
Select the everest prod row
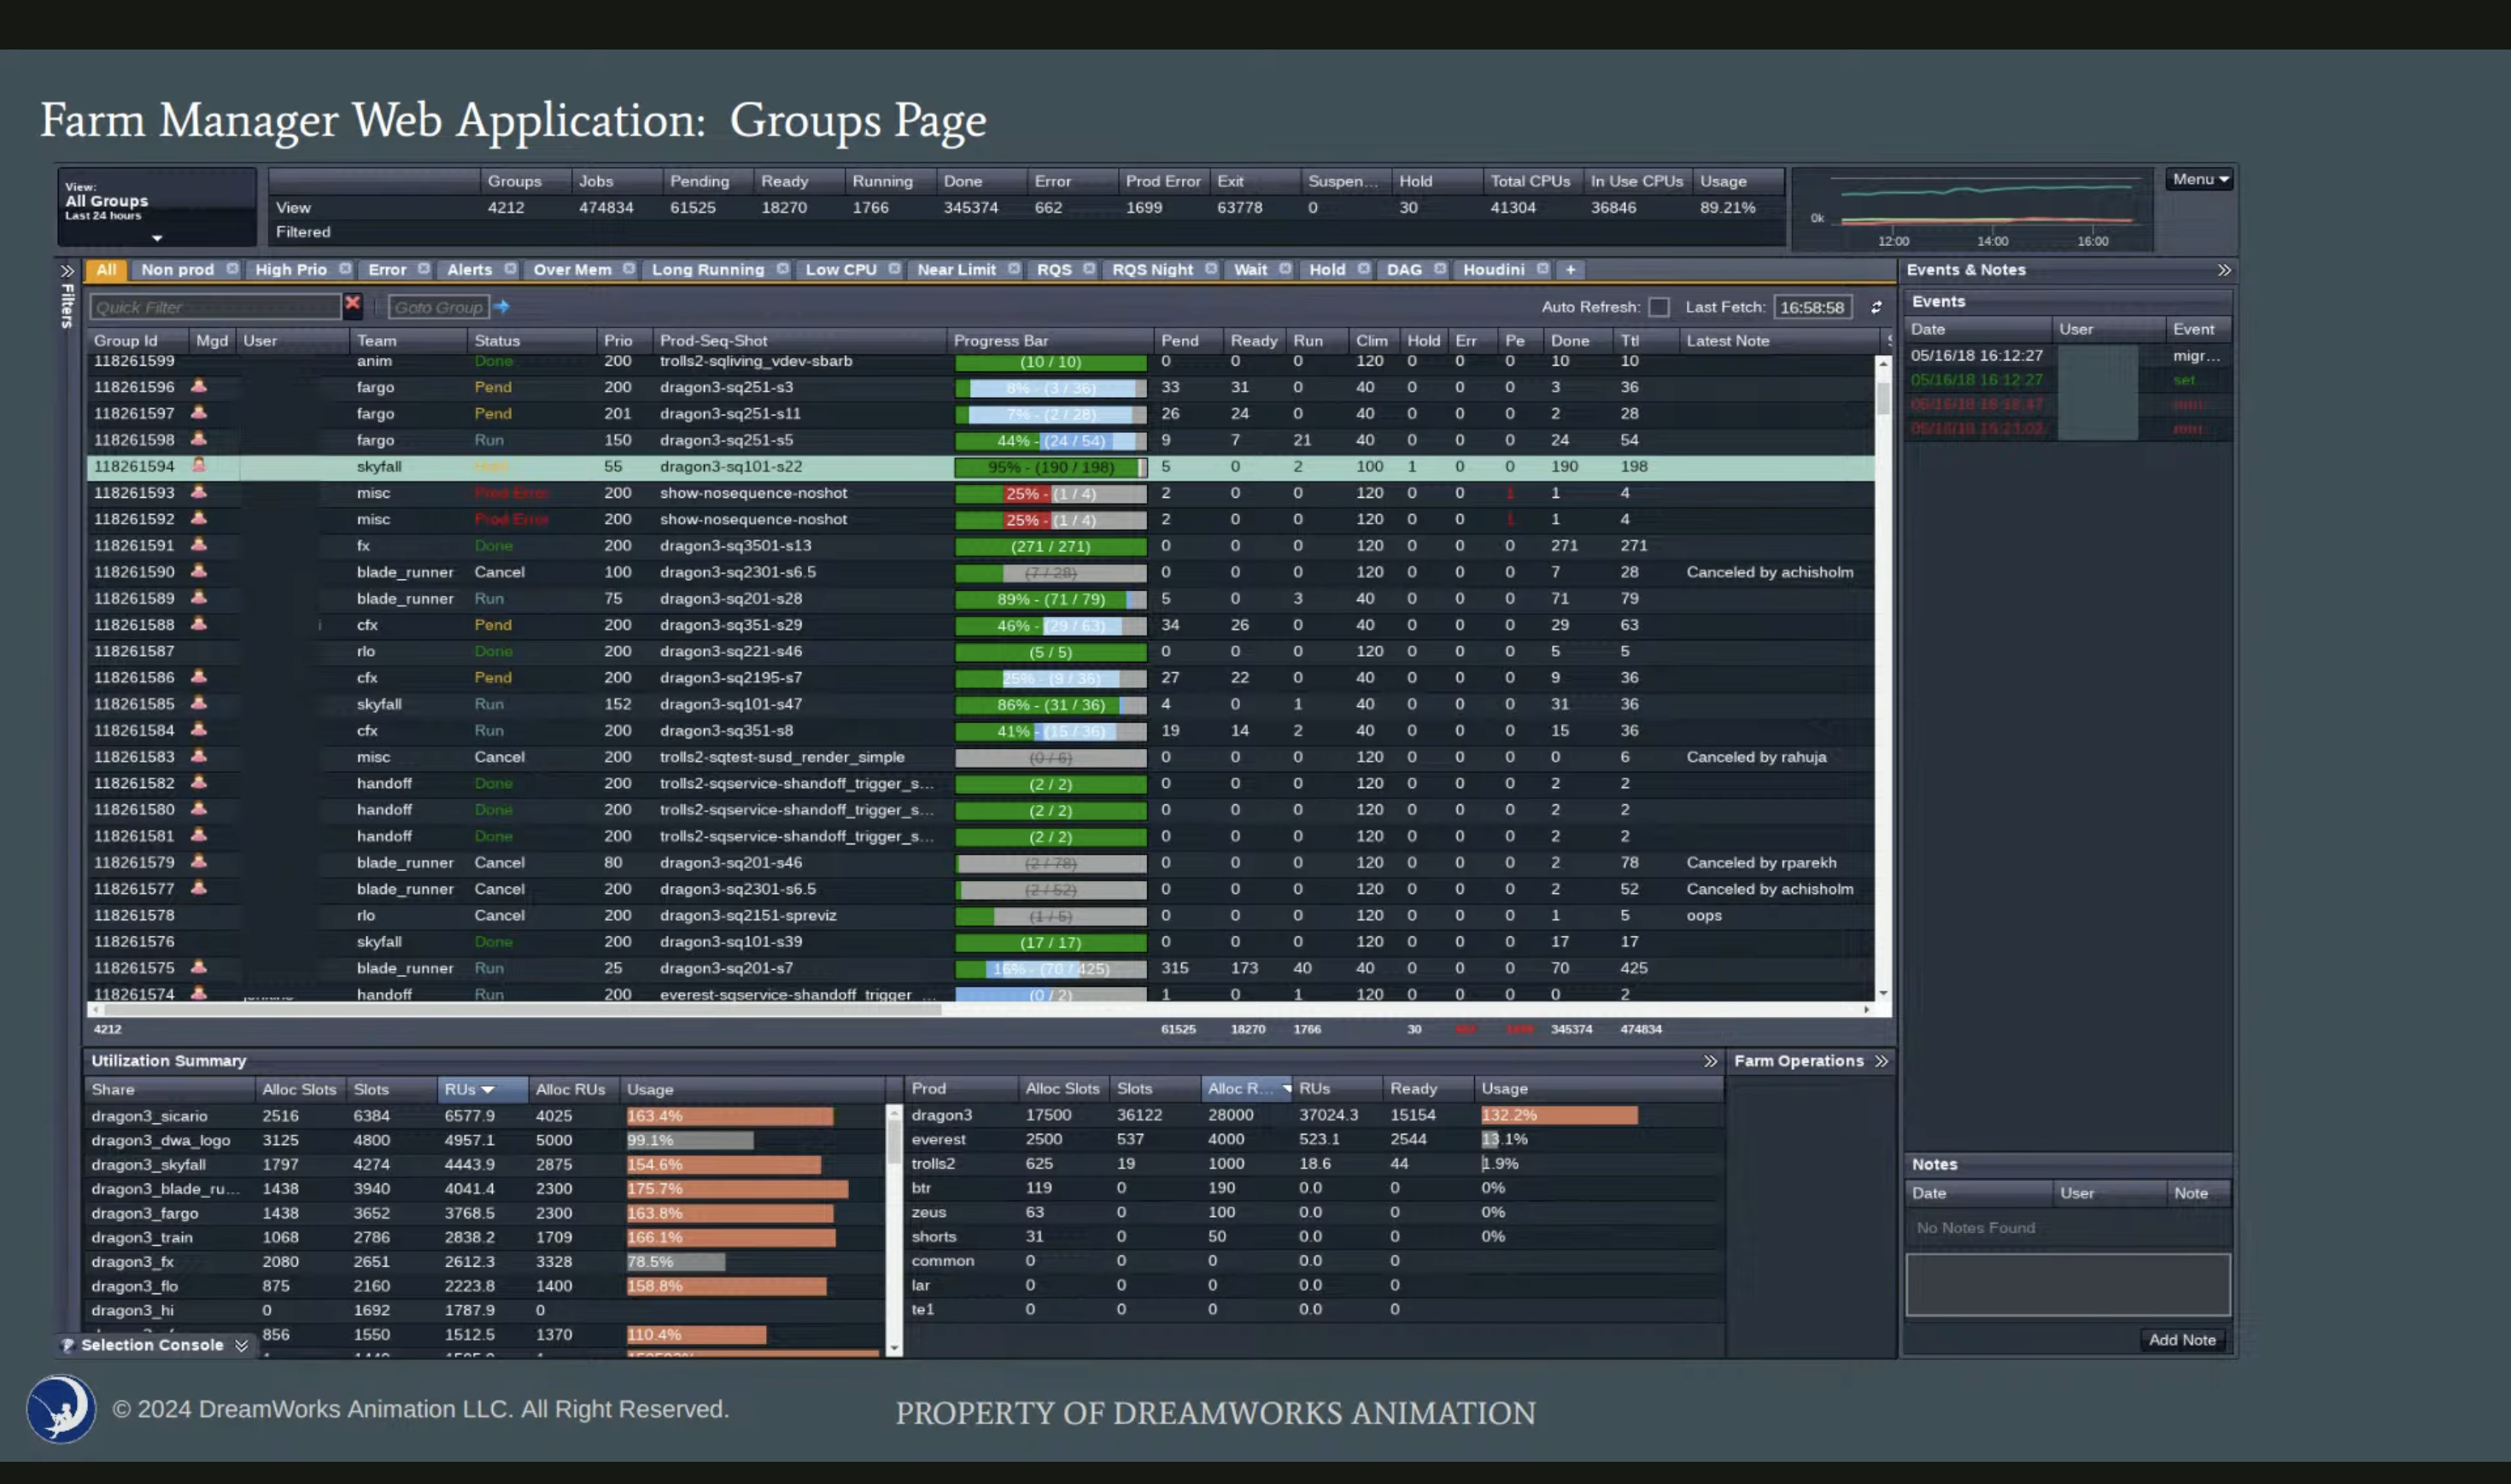(x=1314, y=1139)
